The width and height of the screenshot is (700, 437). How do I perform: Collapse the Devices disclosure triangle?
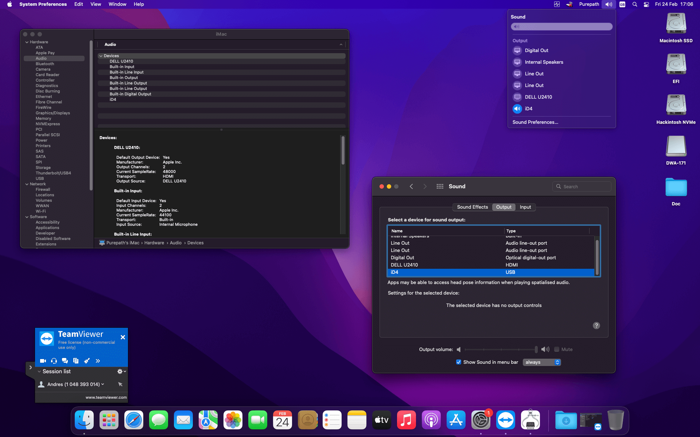coord(101,56)
